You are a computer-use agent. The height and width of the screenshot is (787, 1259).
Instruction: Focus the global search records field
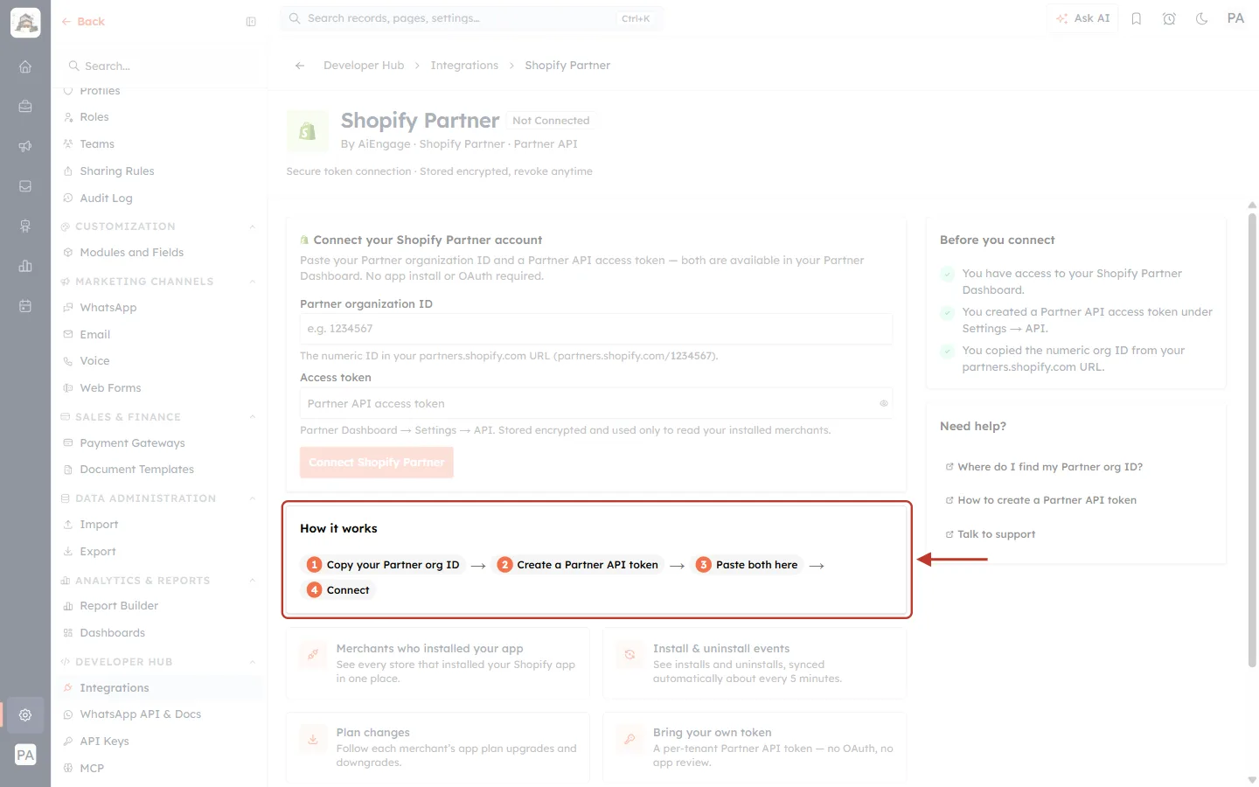[x=471, y=18]
